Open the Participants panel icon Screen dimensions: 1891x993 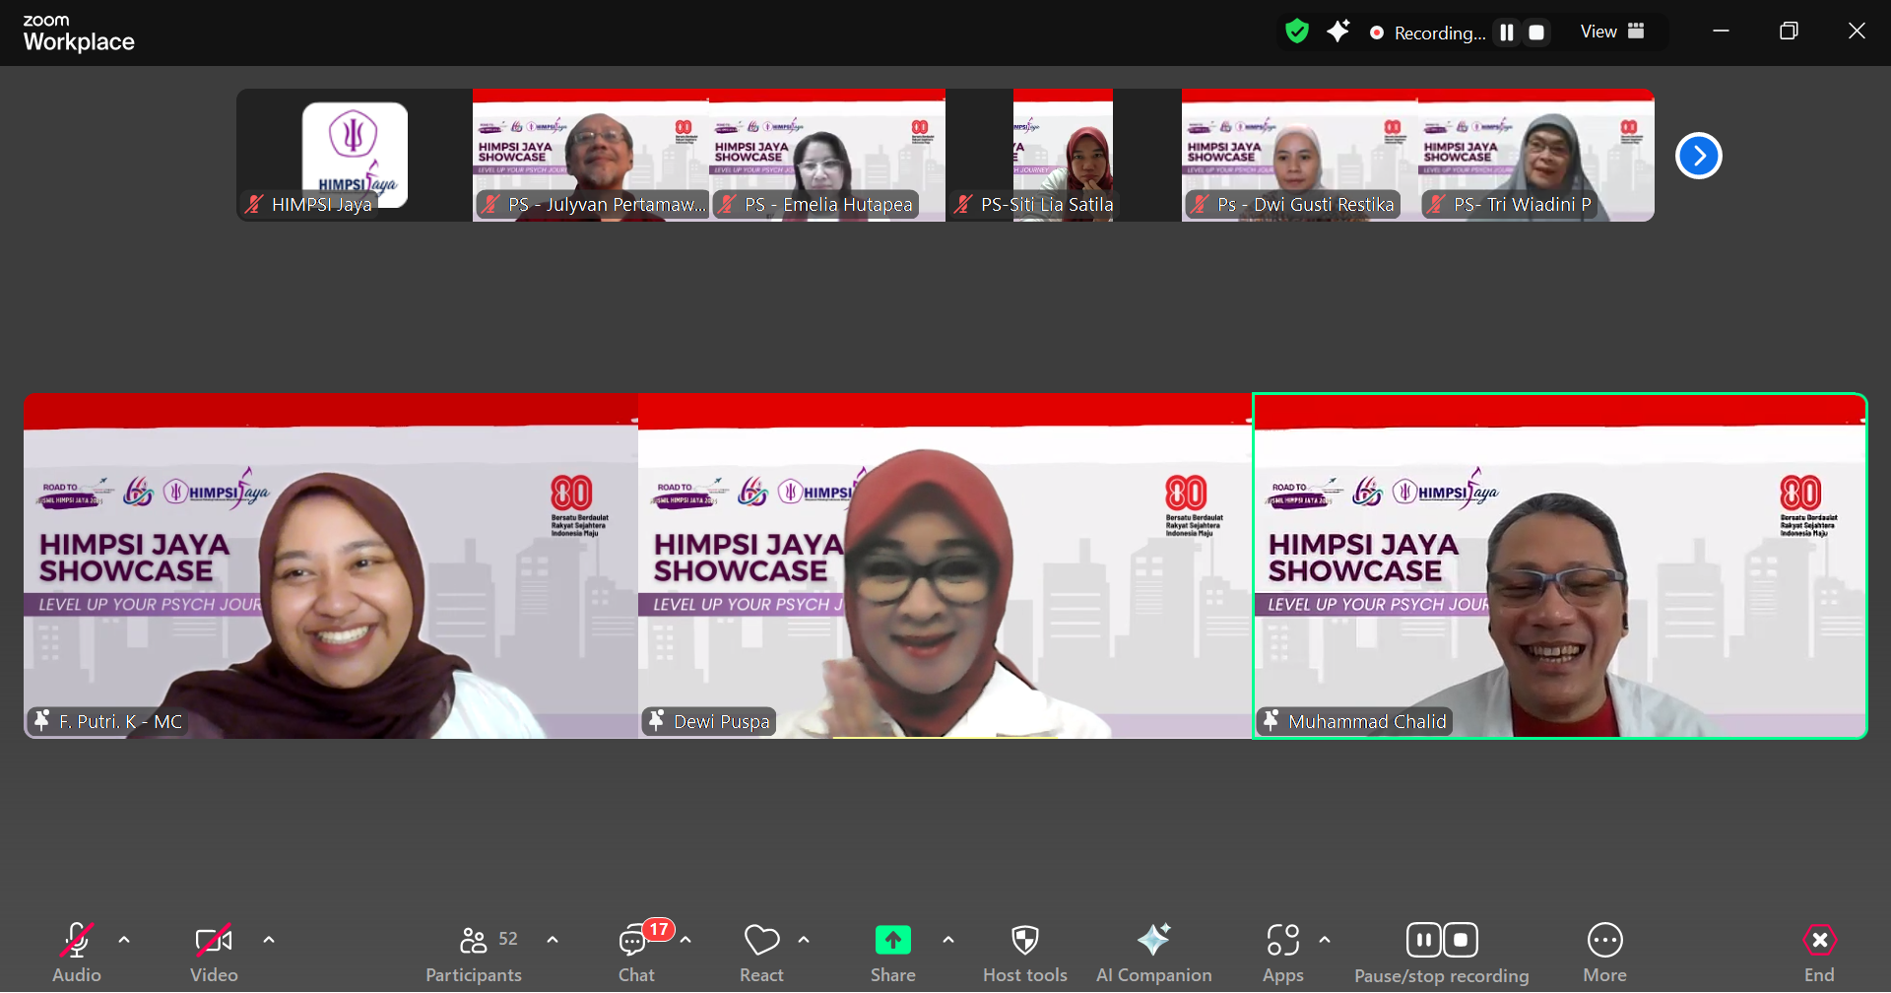coord(473,941)
